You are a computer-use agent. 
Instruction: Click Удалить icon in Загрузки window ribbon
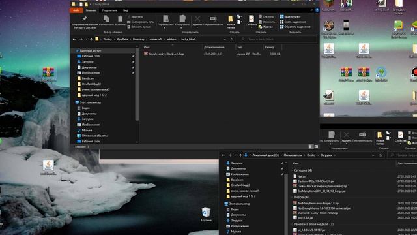(x=346, y=134)
